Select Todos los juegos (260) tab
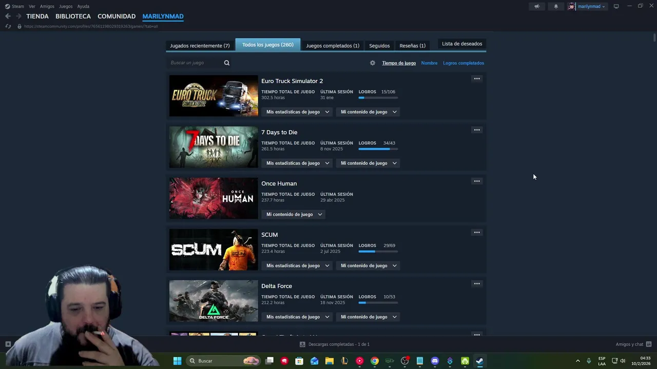Image resolution: width=657 pixels, height=369 pixels. tap(268, 45)
